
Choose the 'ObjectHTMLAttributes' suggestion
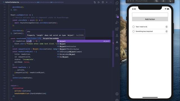[84, 49]
